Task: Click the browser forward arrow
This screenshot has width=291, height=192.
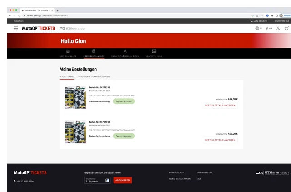Action: click(14, 15)
